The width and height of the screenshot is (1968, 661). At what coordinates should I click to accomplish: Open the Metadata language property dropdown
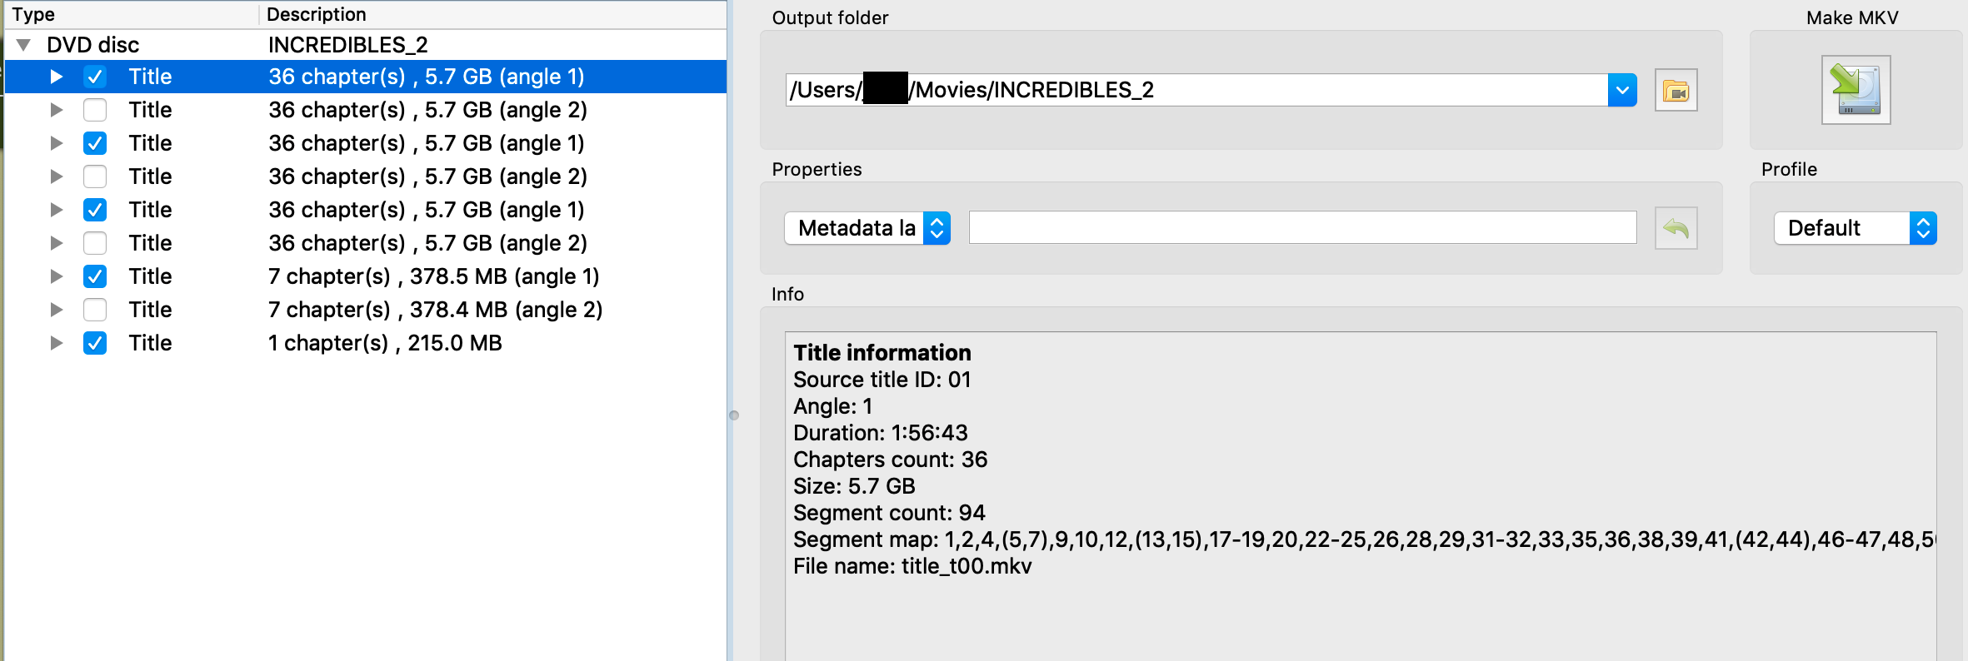(x=867, y=228)
